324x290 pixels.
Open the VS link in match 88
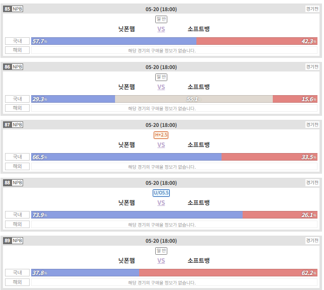click(161, 203)
